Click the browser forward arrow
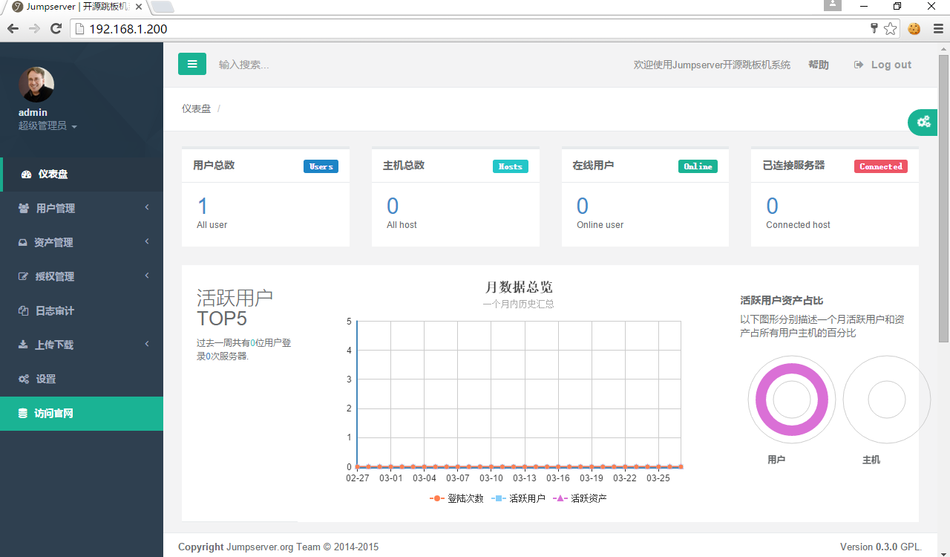950x557 pixels. (34, 29)
